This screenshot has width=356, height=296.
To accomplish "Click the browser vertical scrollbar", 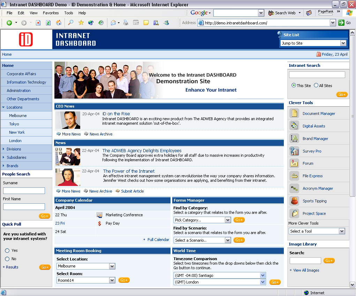I will pos(352,157).
